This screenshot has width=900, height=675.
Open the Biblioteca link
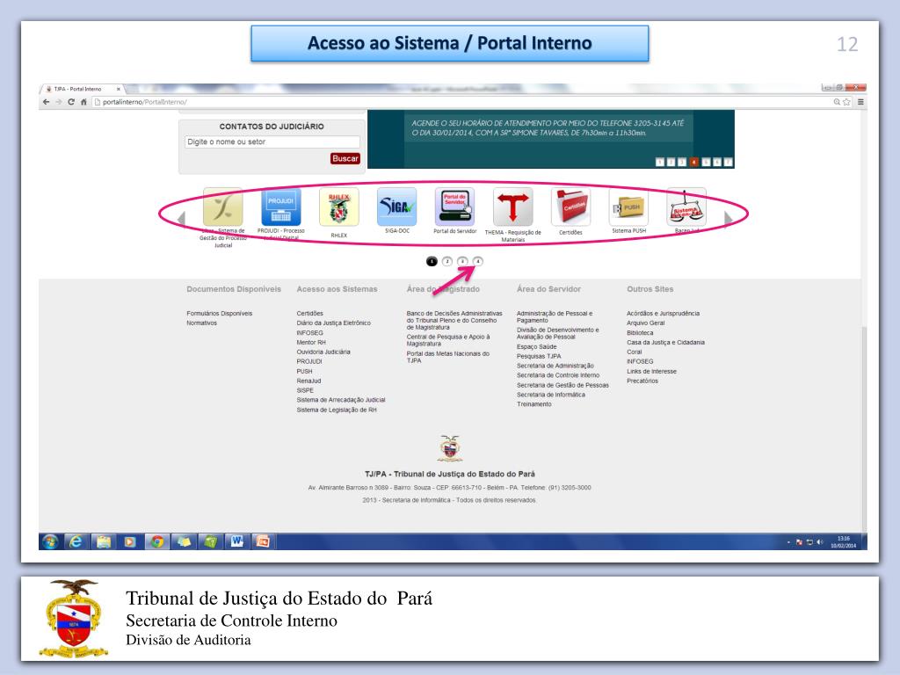pyautogui.click(x=640, y=333)
